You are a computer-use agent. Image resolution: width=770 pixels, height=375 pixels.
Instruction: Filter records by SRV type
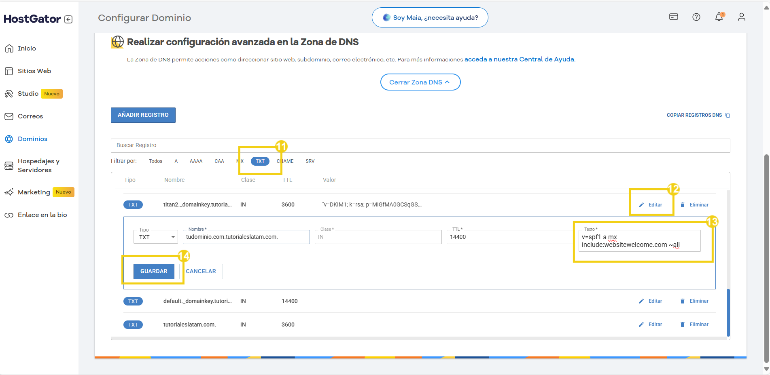click(310, 161)
